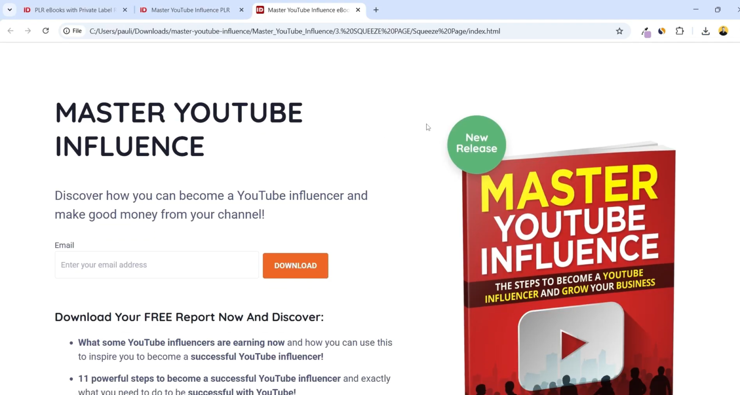Open the Chrome profile avatar
Screen dimensions: 740x395
(723, 31)
